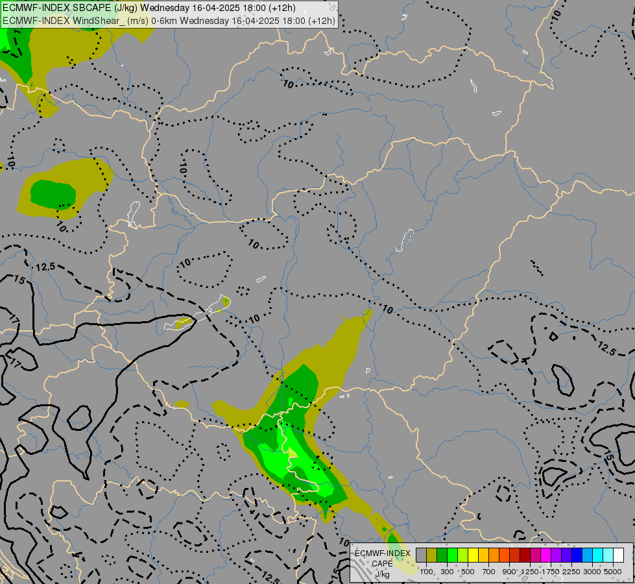Click the gray swatch in the CAPE legend
Image resolution: width=635 pixels, height=584 pixels.
click(421, 555)
